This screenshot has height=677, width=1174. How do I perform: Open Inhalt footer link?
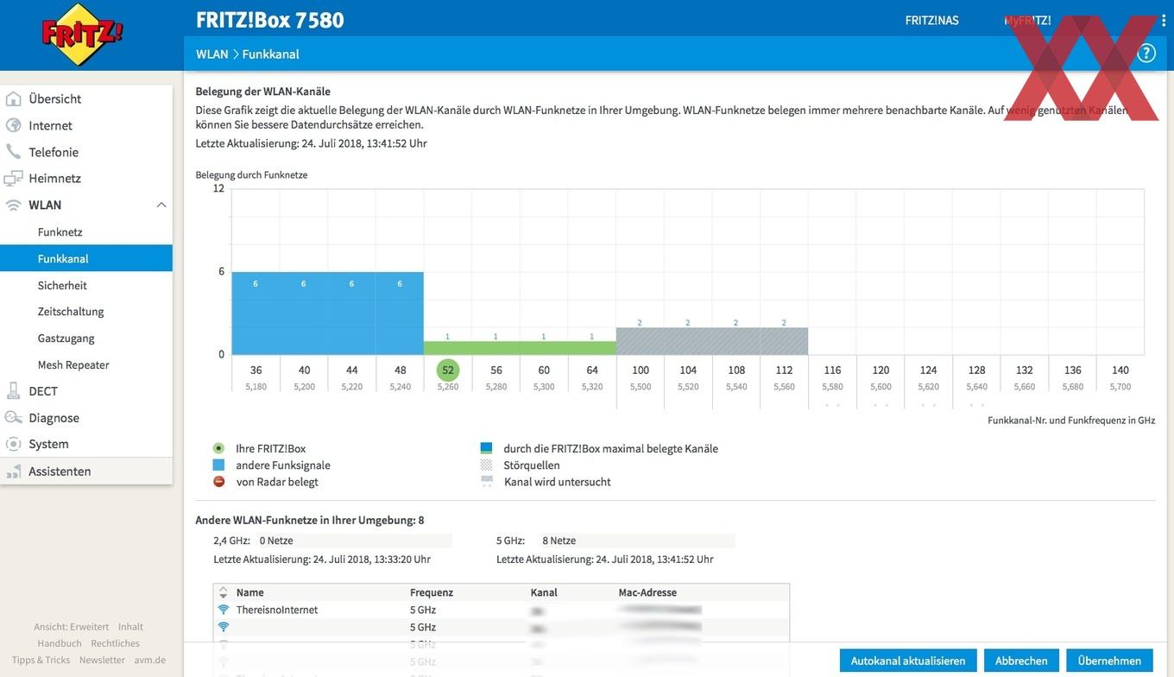[130, 627]
